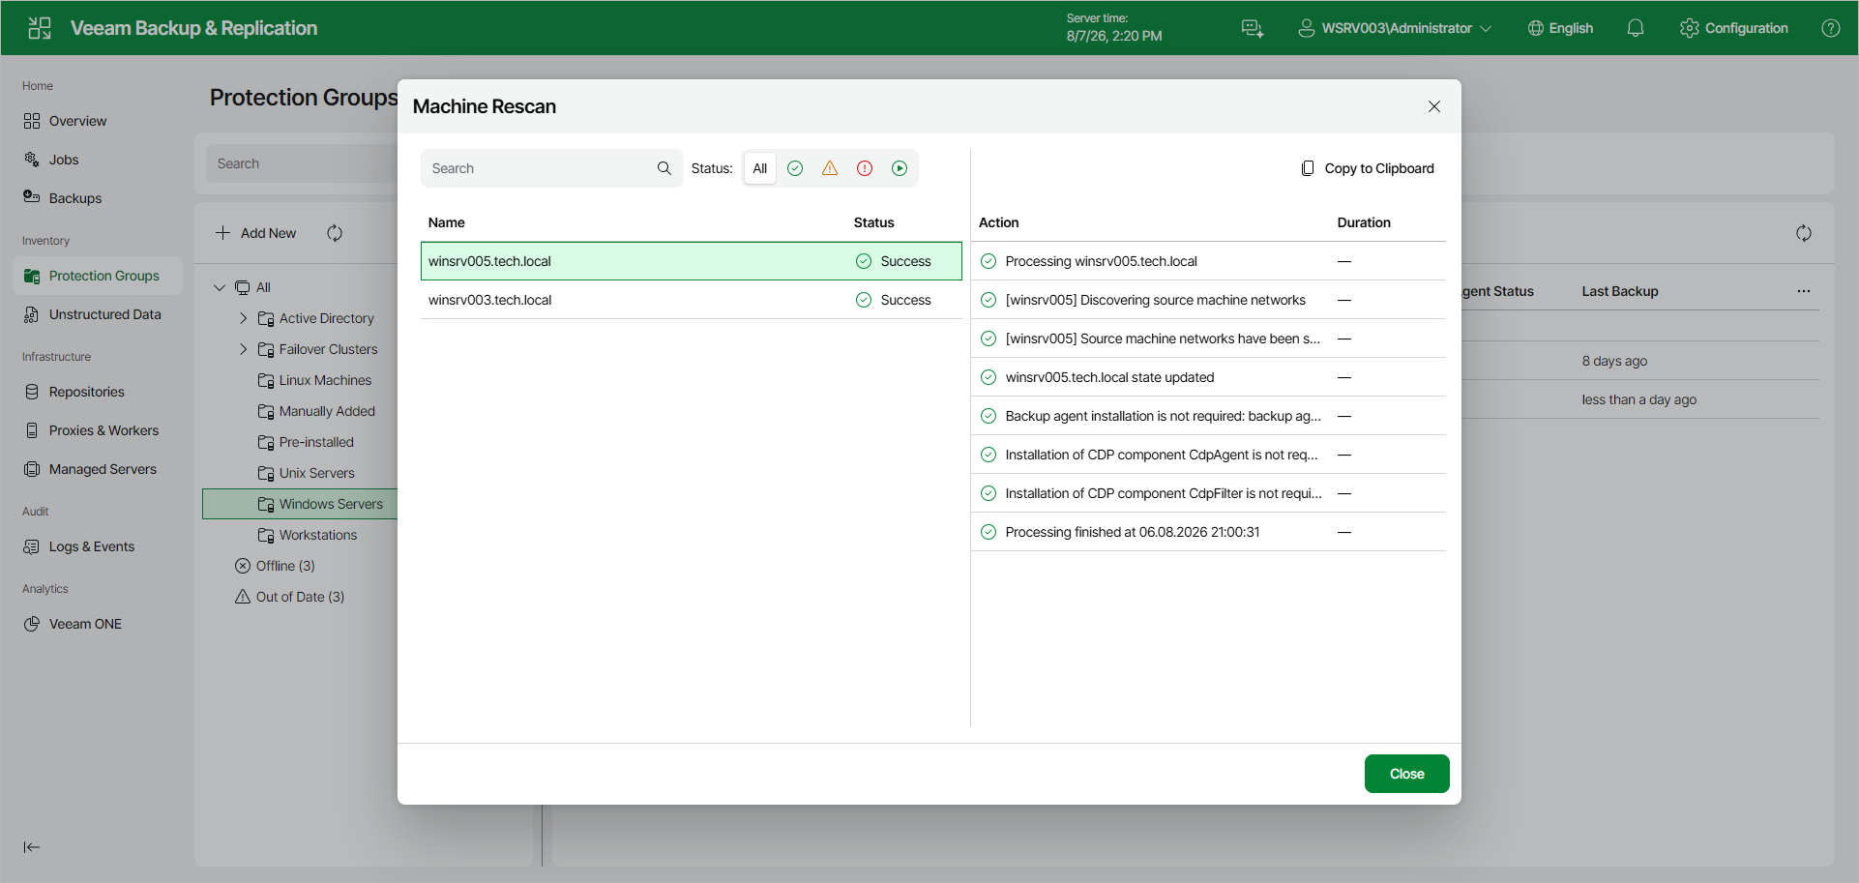
Task: Open the help question mark icon
Action: (x=1831, y=28)
